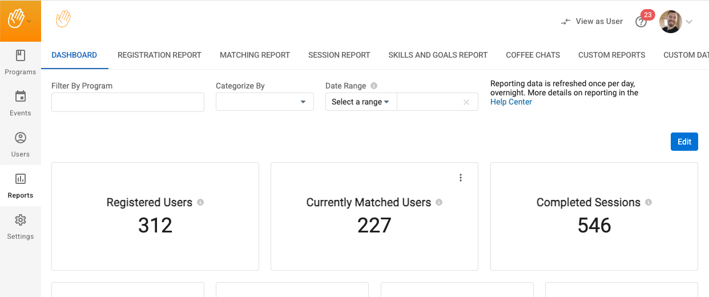Click info icon beside Completed Sessions
Viewport: 709px width, 297px height.
click(648, 202)
